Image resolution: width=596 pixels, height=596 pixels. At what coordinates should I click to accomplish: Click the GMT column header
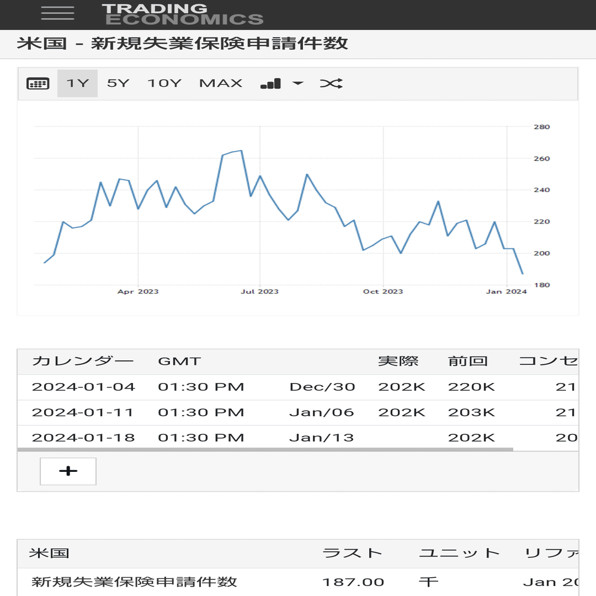[x=179, y=361]
